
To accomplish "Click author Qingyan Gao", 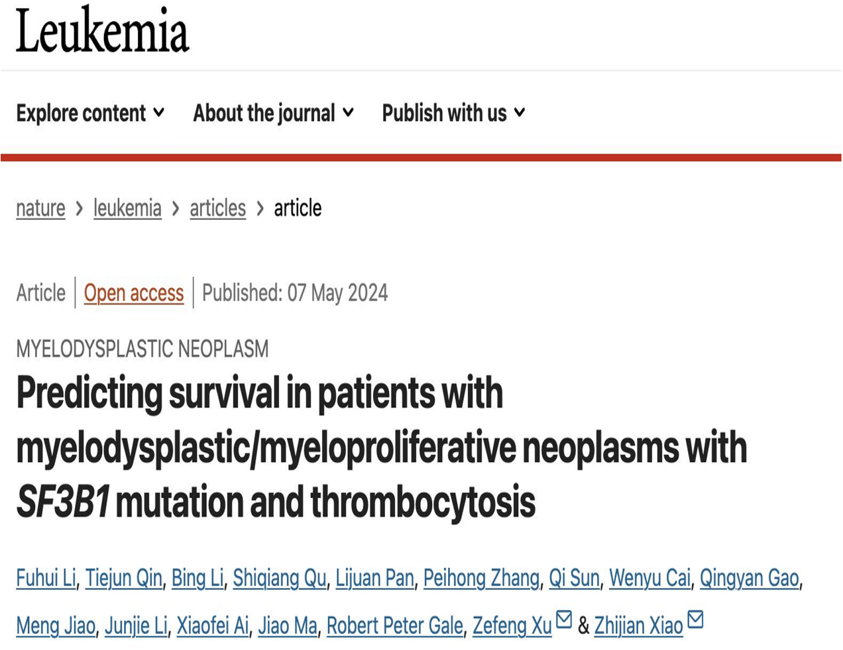I will tap(749, 578).
